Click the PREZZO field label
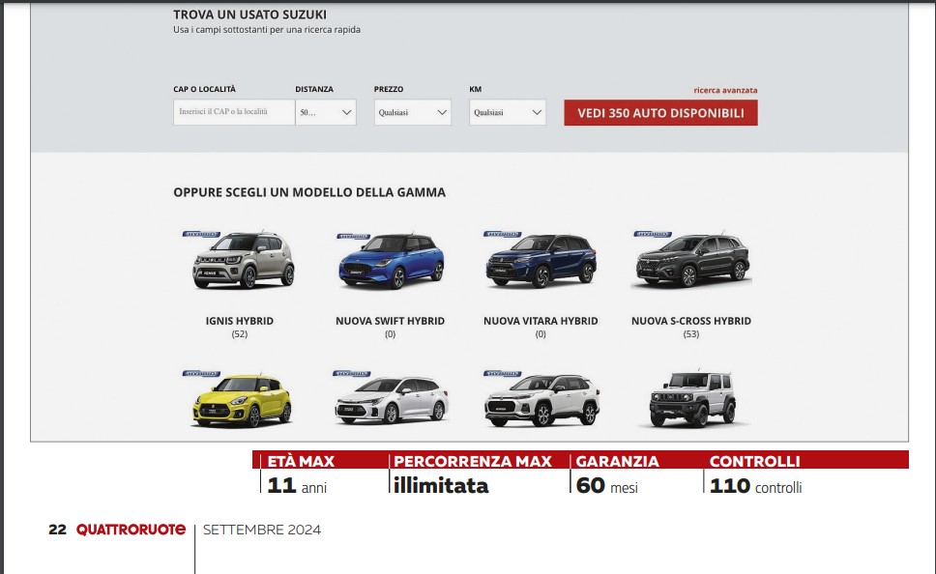This screenshot has width=936, height=574. point(389,89)
